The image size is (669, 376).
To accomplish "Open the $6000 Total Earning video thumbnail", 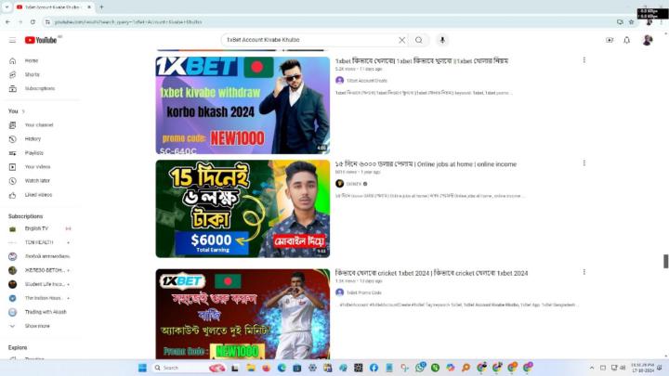I will 243,209.
